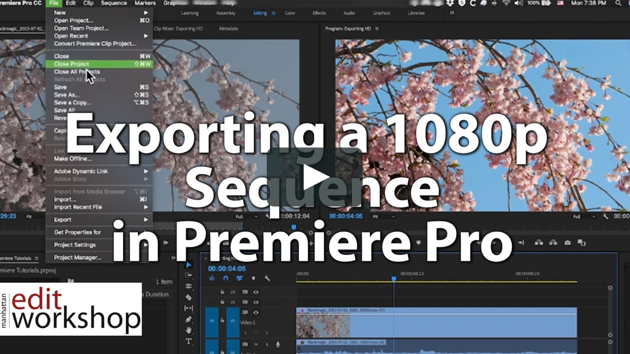Screen dimensions: 630x354
Task: Open the Program monitor Full resolution dropdown
Action: click(x=584, y=216)
